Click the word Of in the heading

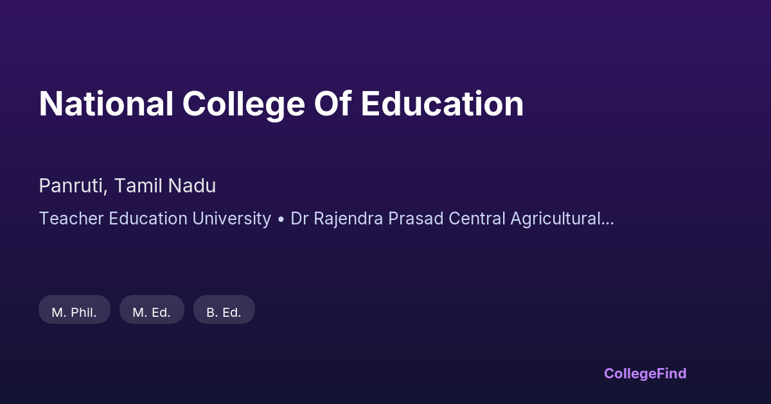pos(332,104)
